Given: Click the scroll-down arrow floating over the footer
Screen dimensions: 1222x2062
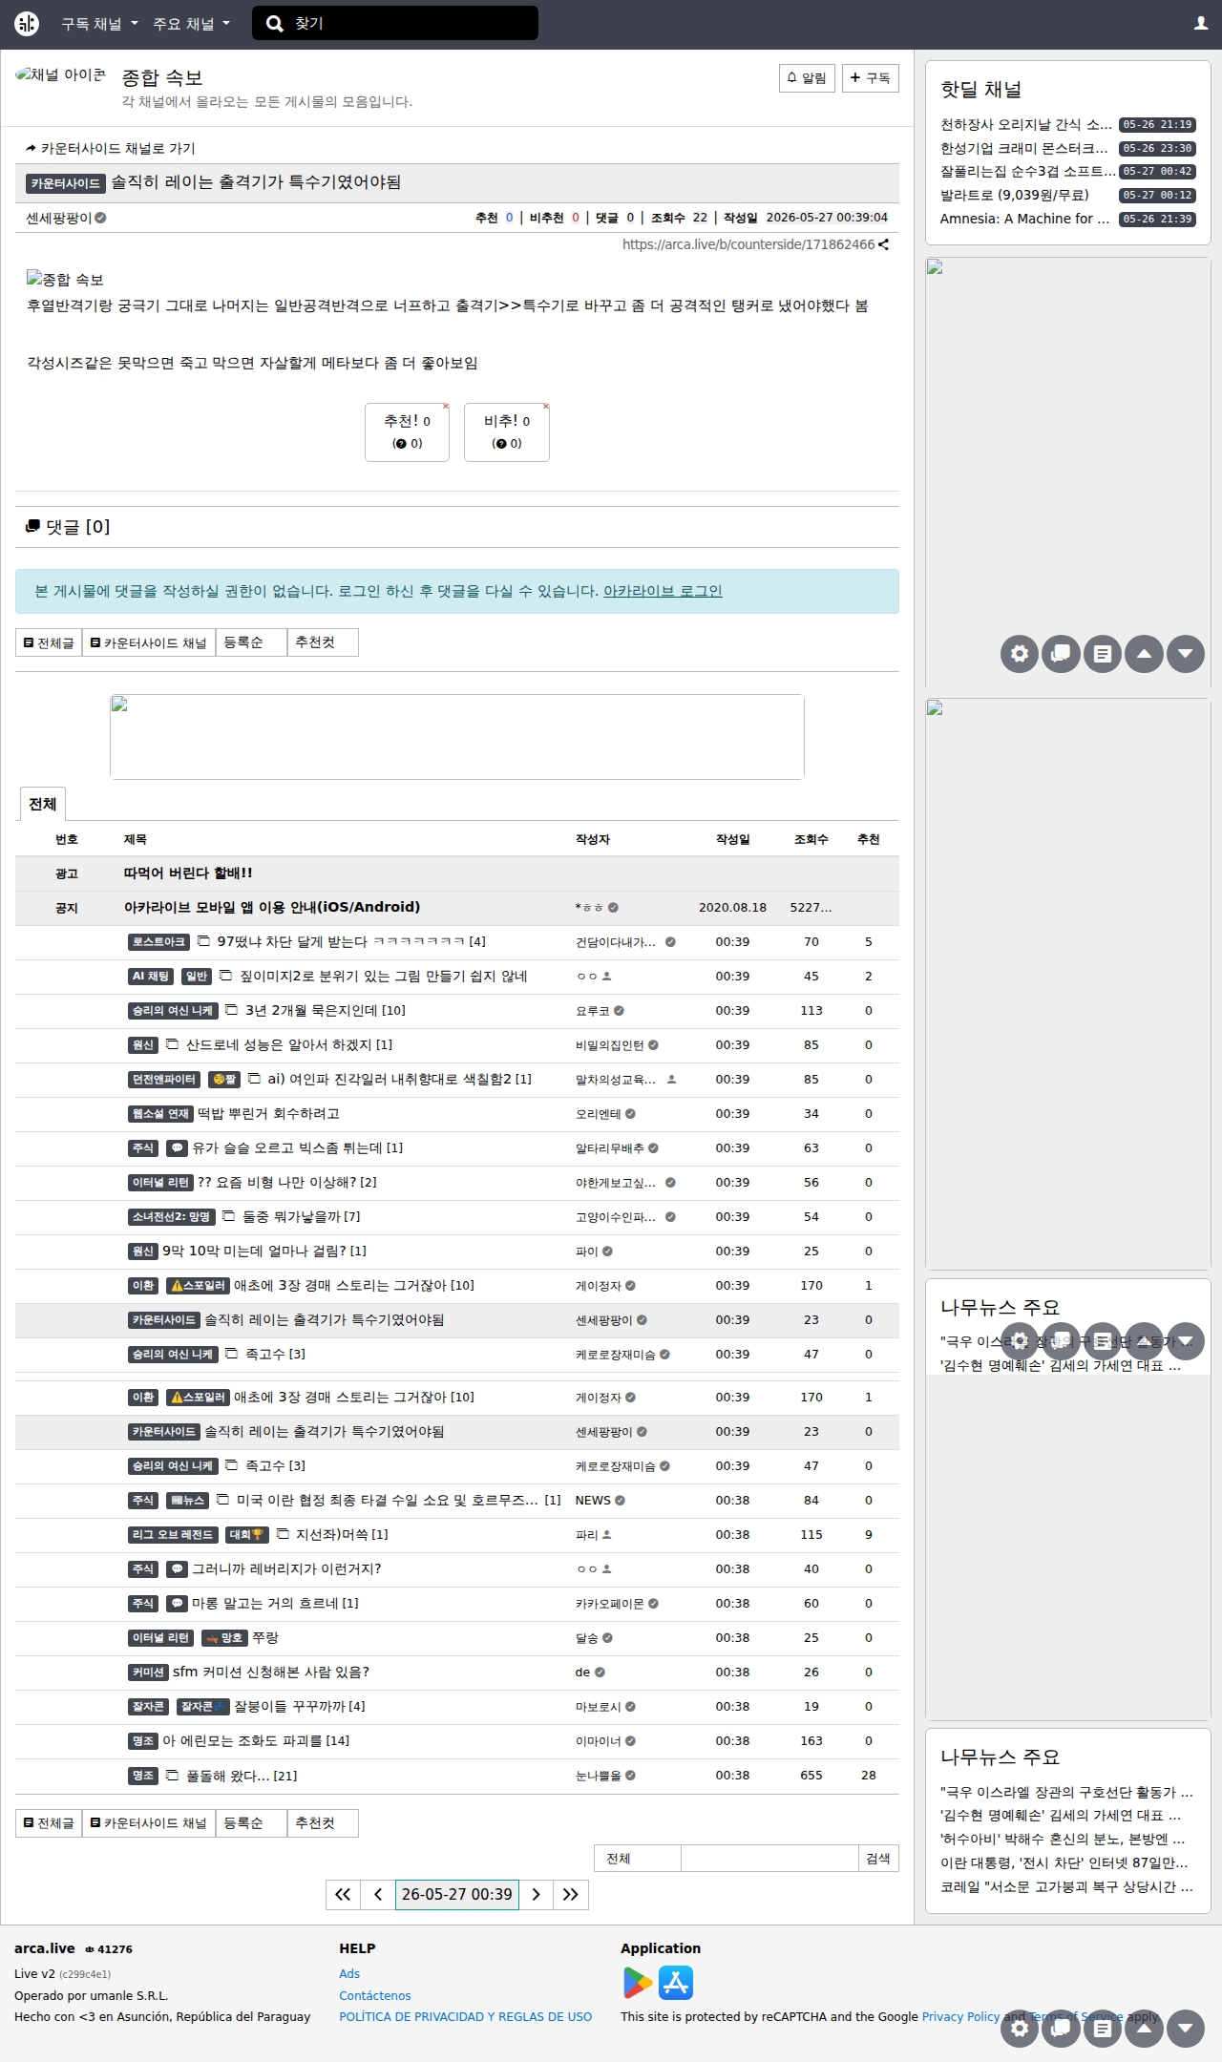Looking at the screenshot, I should pos(1186,2028).
